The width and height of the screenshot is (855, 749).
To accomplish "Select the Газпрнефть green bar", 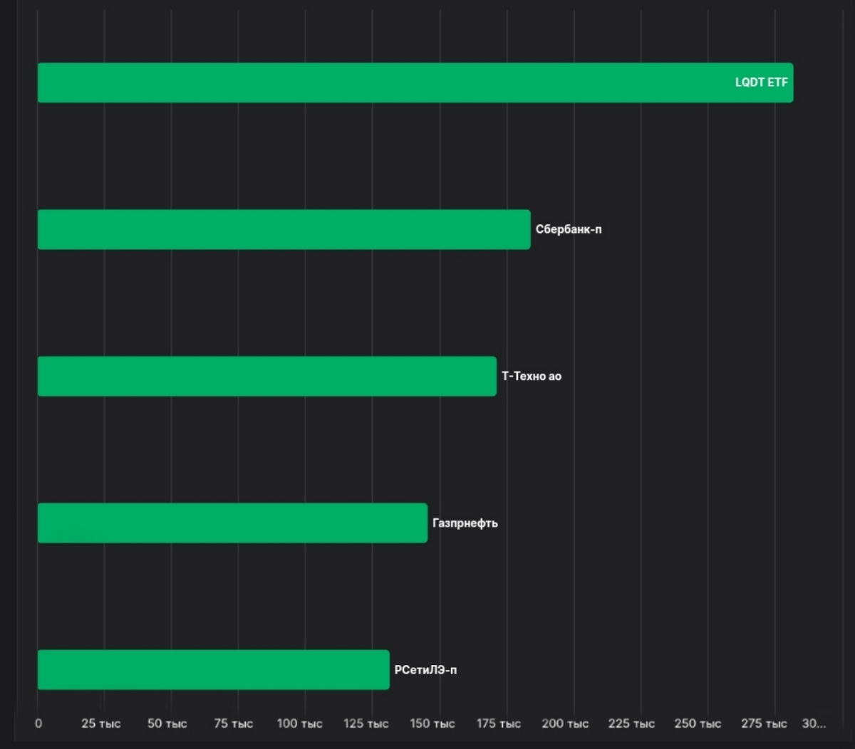I will click(233, 523).
